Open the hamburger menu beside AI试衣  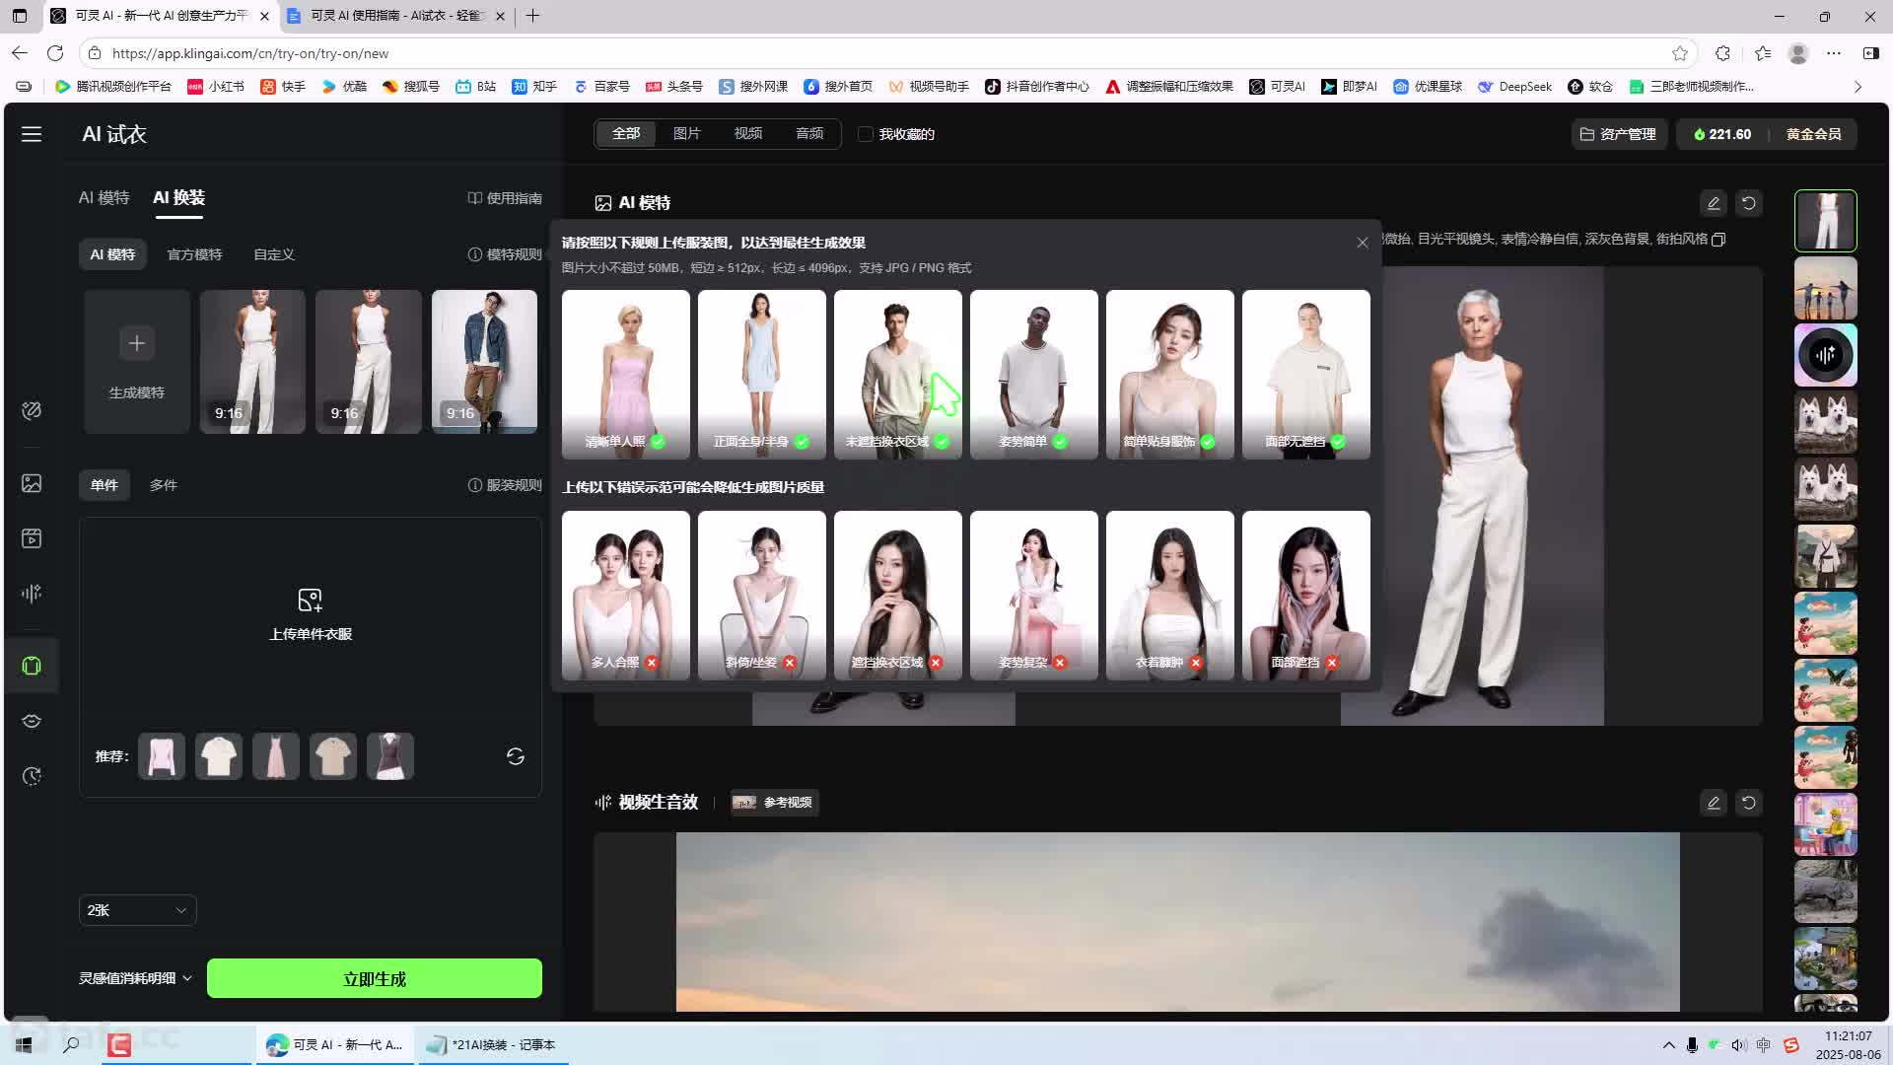[32, 134]
